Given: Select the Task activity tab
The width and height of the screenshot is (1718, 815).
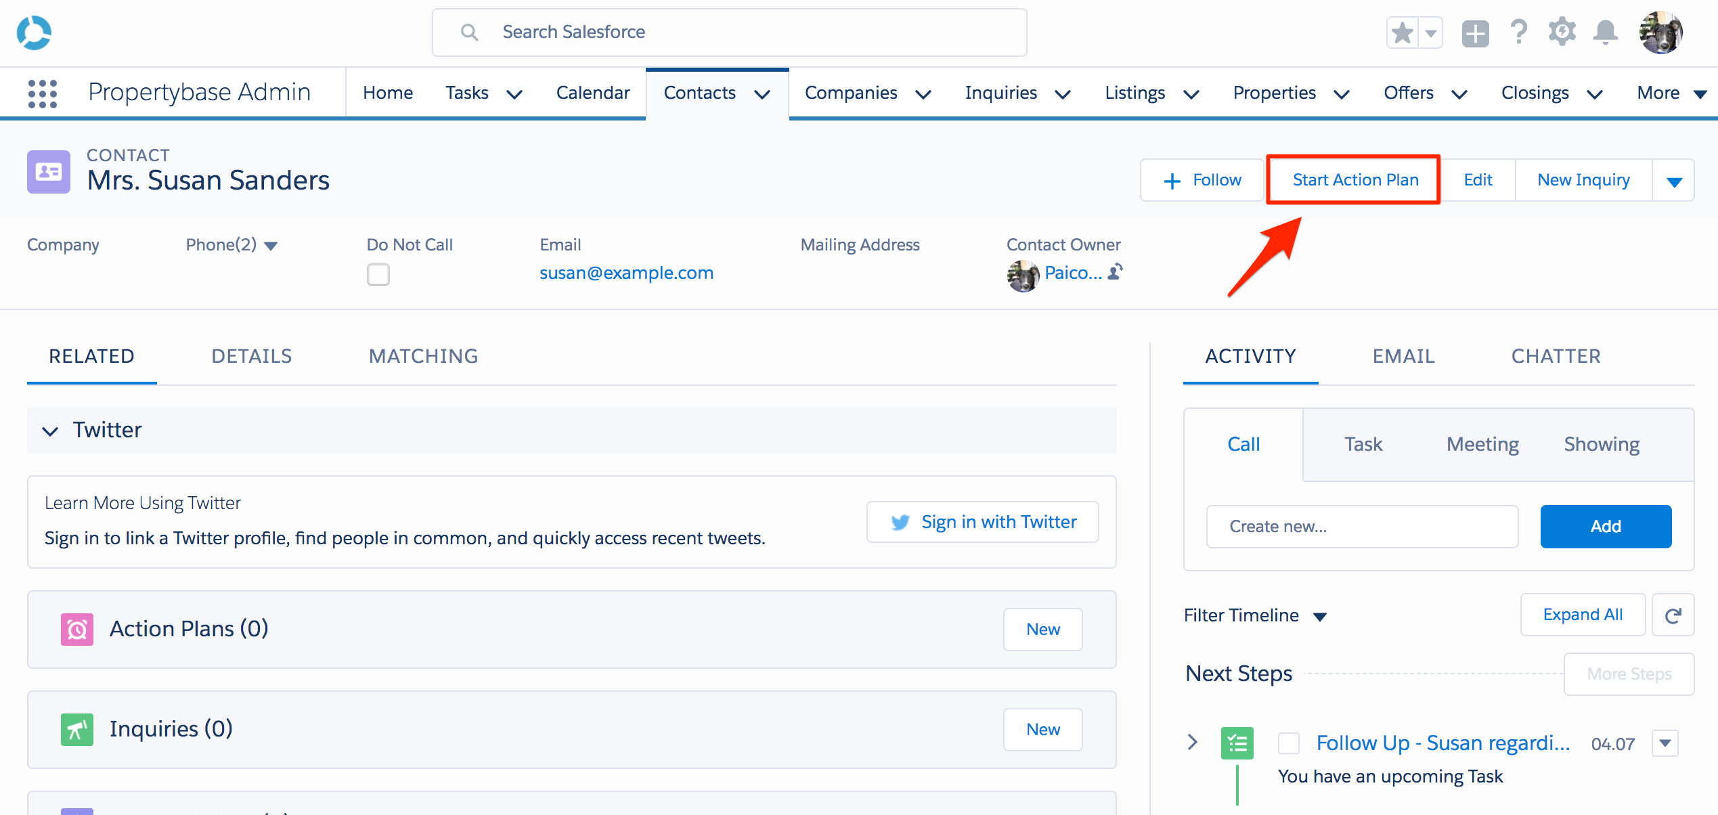Looking at the screenshot, I should tap(1363, 444).
